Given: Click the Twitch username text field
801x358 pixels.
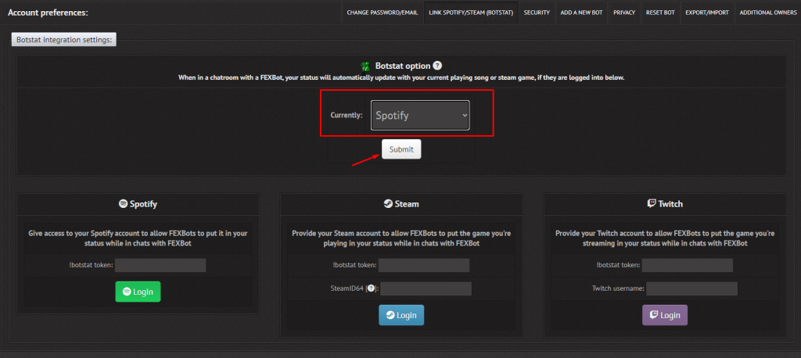Looking at the screenshot, I should [x=691, y=288].
